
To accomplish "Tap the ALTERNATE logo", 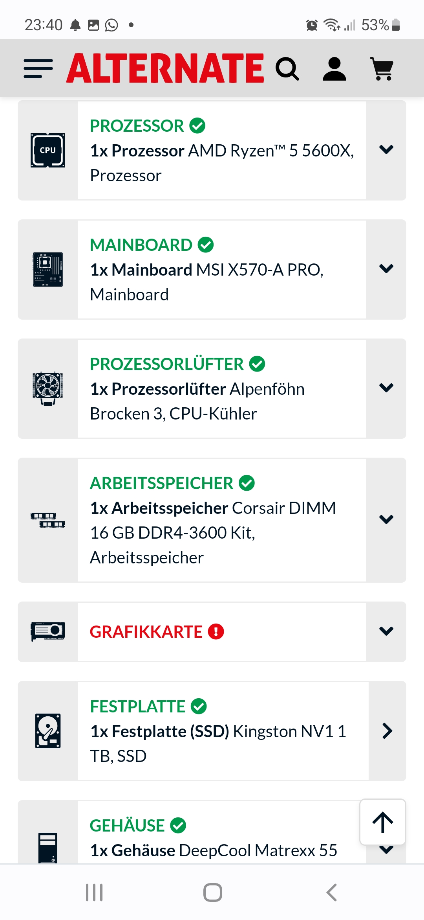I will [x=165, y=68].
